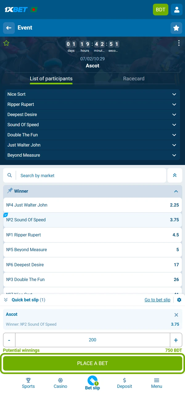Screen dimensions: 185x394
Task: Collapse markets with the double-chevron toggle
Action: click(175, 175)
